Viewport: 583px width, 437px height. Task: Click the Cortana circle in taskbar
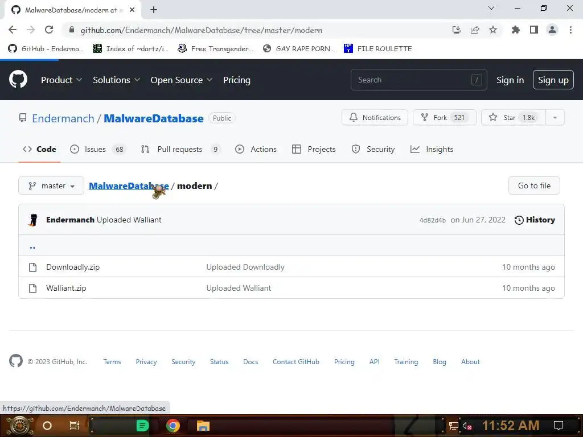click(47, 426)
